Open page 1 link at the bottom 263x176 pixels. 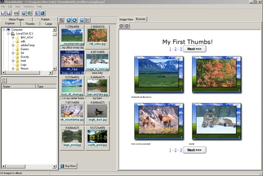[170, 150]
